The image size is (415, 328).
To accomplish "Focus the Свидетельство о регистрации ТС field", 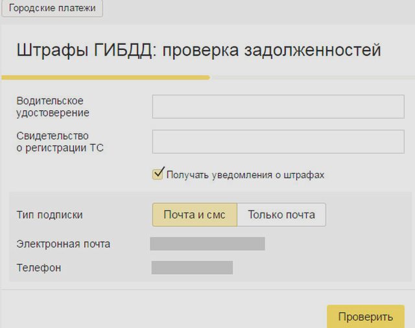I will (278, 141).
